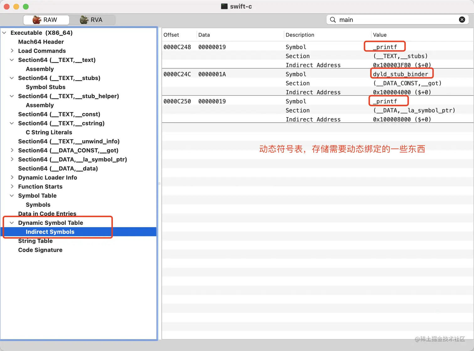Collapse the Dynamic Symbol Table node
Viewport: 474px width, 351px height.
(12, 223)
